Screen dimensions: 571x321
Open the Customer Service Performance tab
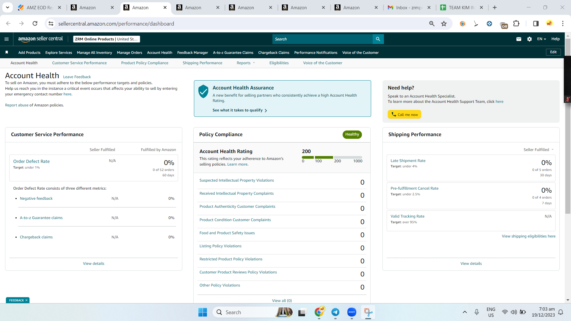79,63
